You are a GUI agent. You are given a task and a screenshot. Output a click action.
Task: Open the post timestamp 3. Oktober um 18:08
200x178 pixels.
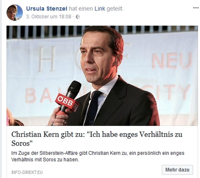tap(49, 17)
